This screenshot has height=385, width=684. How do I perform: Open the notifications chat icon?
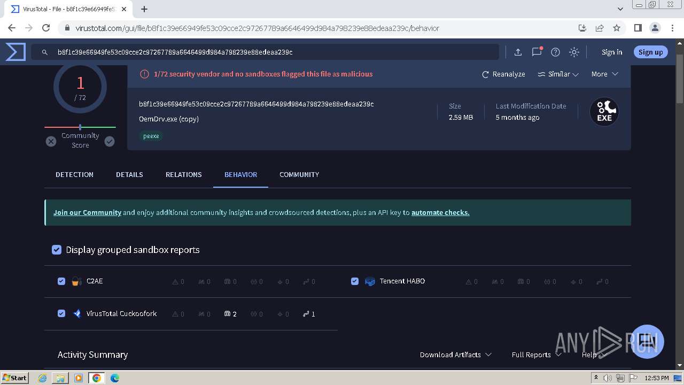tap(537, 52)
